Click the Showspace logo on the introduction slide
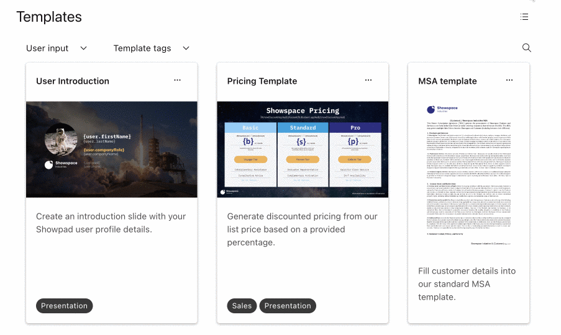The image size is (561, 335). [x=61, y=164]
